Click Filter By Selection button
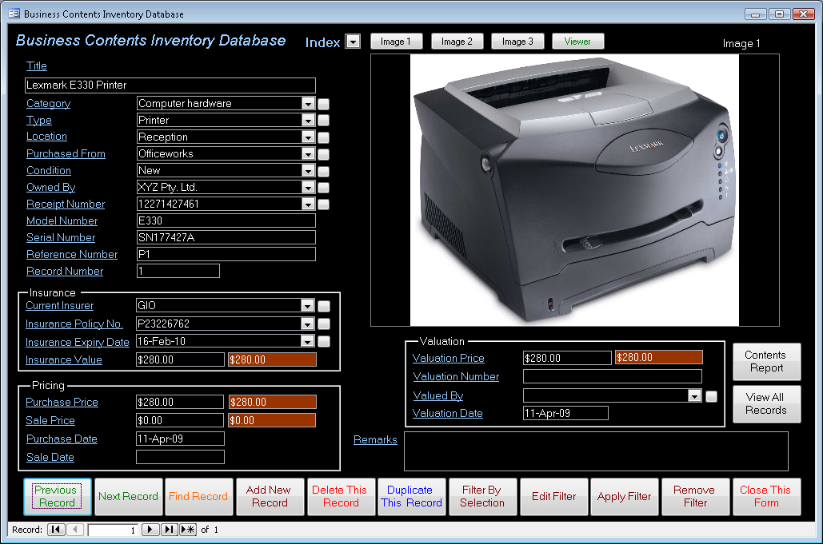Screen dimensions: 823x544 (482, 496)
